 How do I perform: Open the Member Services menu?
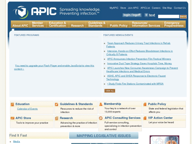pyautogui.click(x=38, y=24)
